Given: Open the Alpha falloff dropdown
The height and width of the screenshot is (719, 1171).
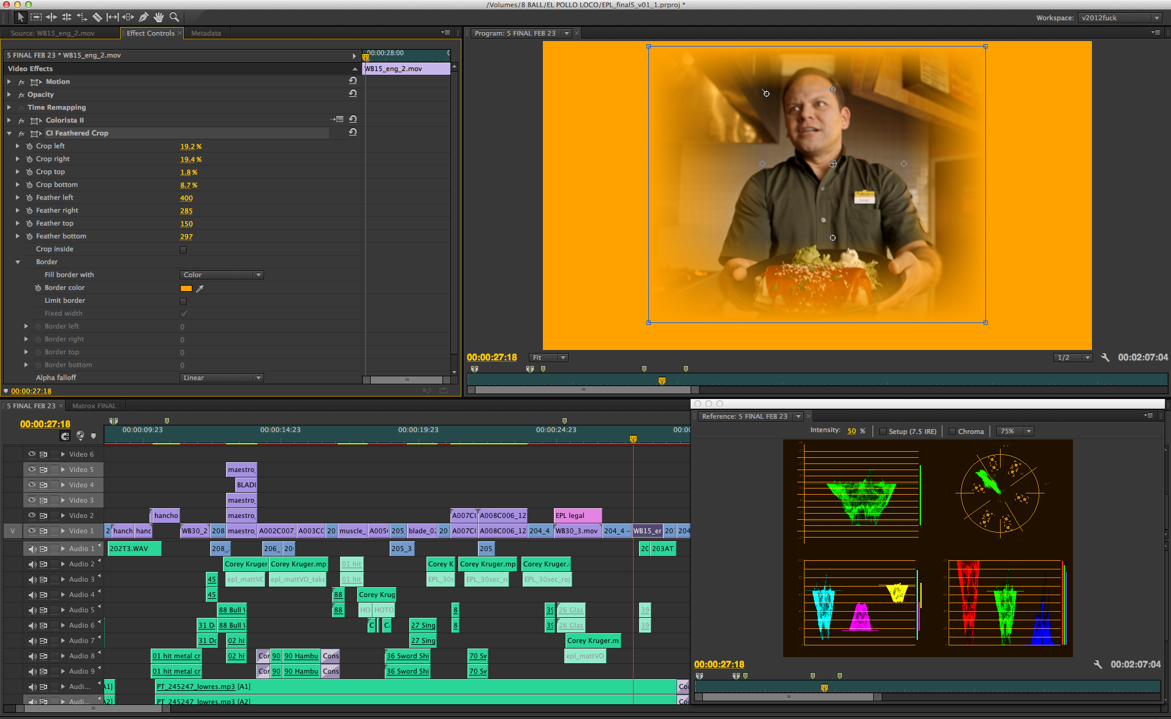Looking at the screenshot, I should (222, 378).
